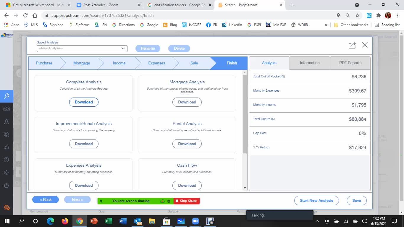Open the kvCORE bookmark
Screen dimensions: 404x227
coord(191,25)
